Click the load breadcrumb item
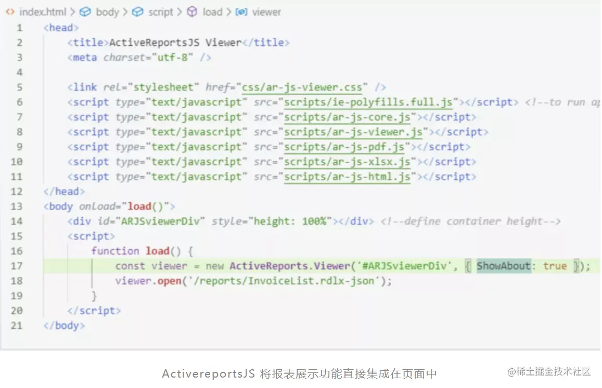The width and height of the screenshot is (602, 388). tap(213, 12)
